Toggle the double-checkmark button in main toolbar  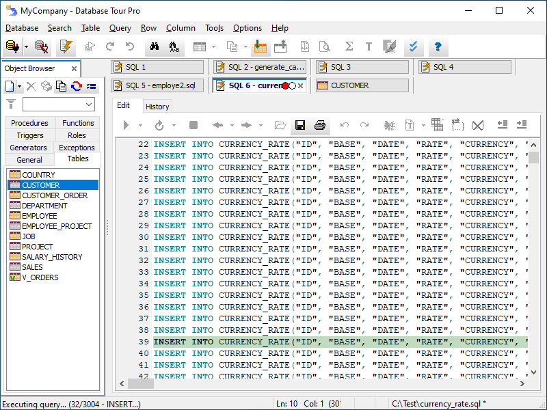click(413, 47)
